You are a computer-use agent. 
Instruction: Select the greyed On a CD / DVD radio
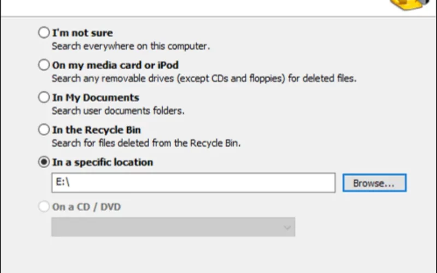click(44, 206)
